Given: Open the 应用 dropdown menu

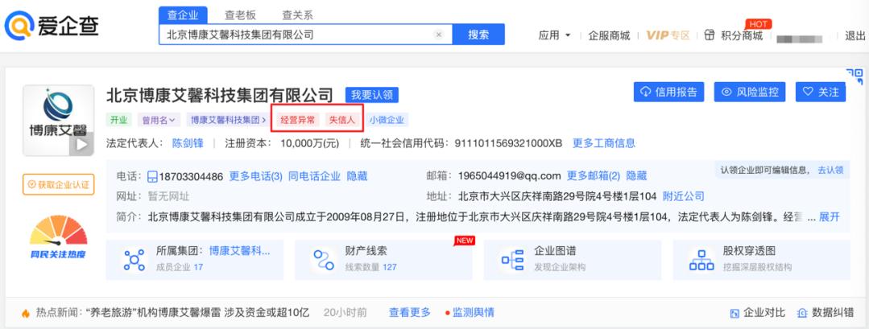Looking at the screenshot, I should (554, 35).
